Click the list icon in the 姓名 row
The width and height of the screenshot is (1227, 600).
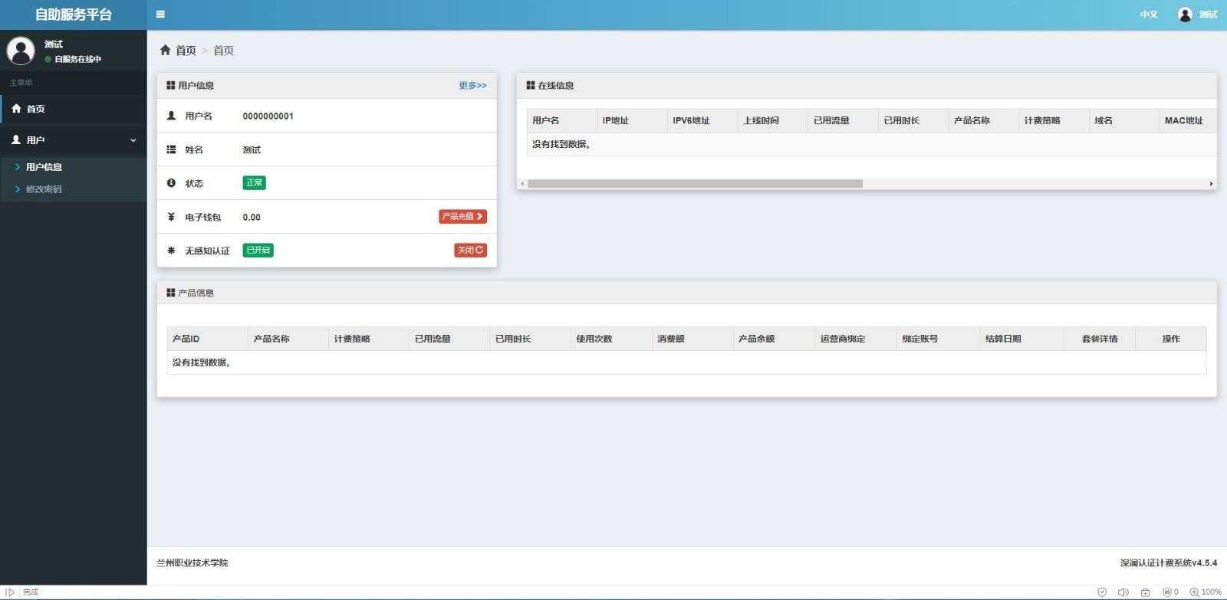pos(172,149)
